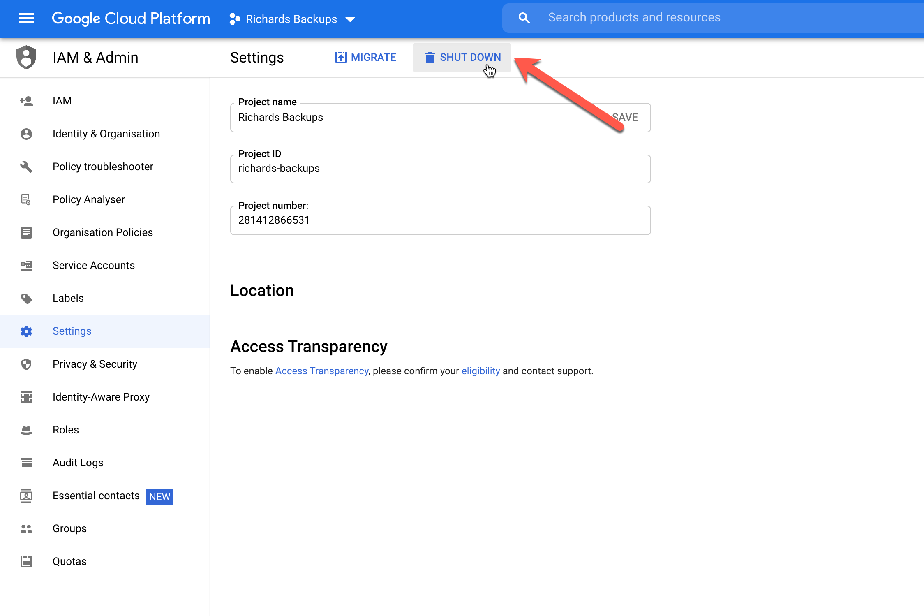The height and width of the screenshot is (616, 924).
Task: Click the Access Transparency heading
Action: click(x=309, y=347)
